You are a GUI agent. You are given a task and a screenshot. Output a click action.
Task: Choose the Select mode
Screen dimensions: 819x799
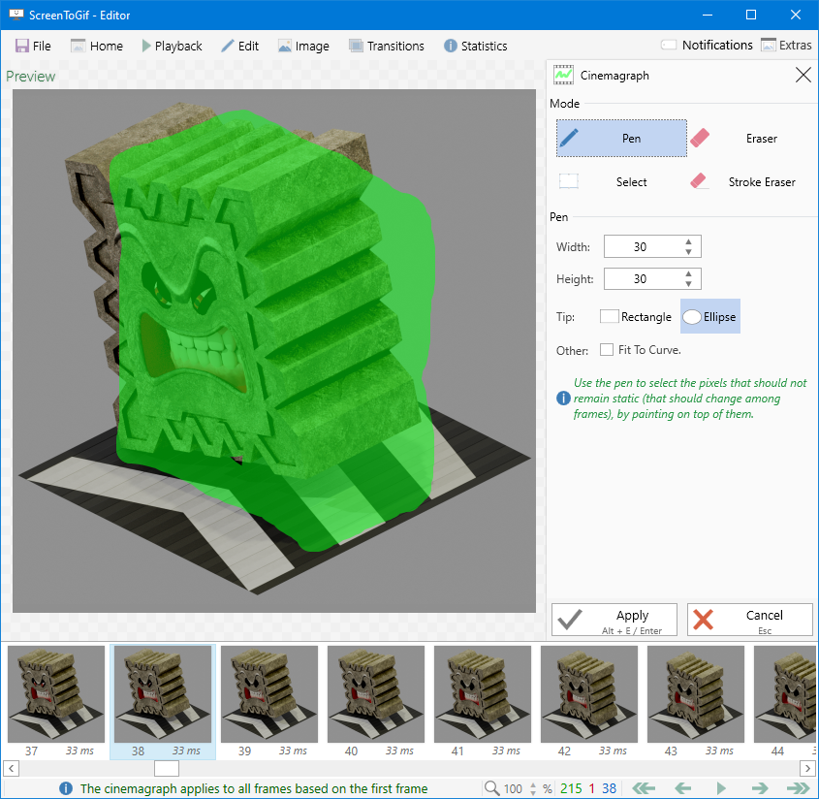[x=621, y=182]
